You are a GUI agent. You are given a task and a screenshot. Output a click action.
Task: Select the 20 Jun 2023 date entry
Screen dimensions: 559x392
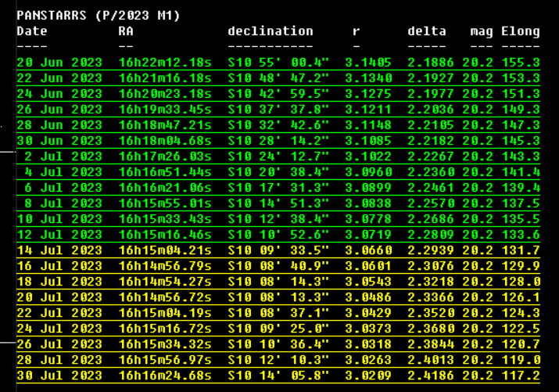tap(59, 62)
